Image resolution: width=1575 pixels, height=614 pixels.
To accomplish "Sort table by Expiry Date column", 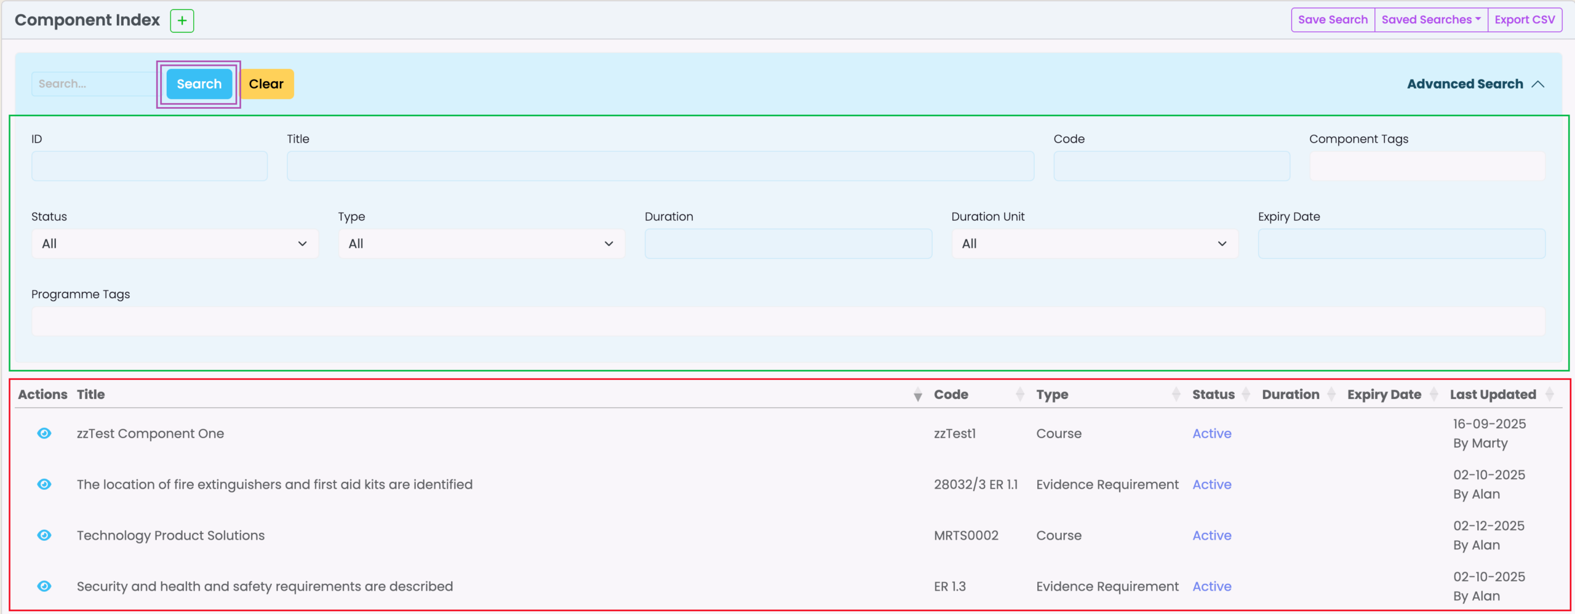I will tap(1433, 395).
